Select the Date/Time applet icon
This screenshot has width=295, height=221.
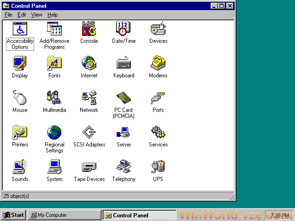(124, 29)
